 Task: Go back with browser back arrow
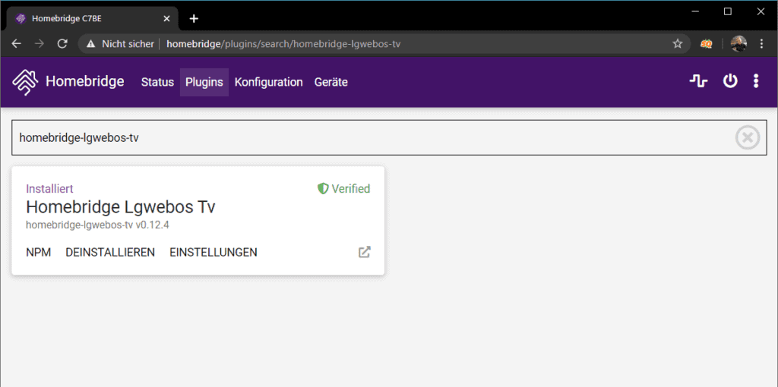[x=17, y=43]
